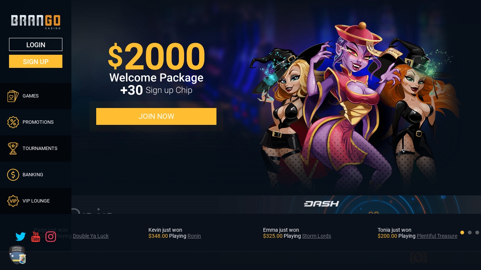481x270 pixels.
Task: Open the VIP Lounge menu item
Action: pyautogui.click(x=36, y=201)
